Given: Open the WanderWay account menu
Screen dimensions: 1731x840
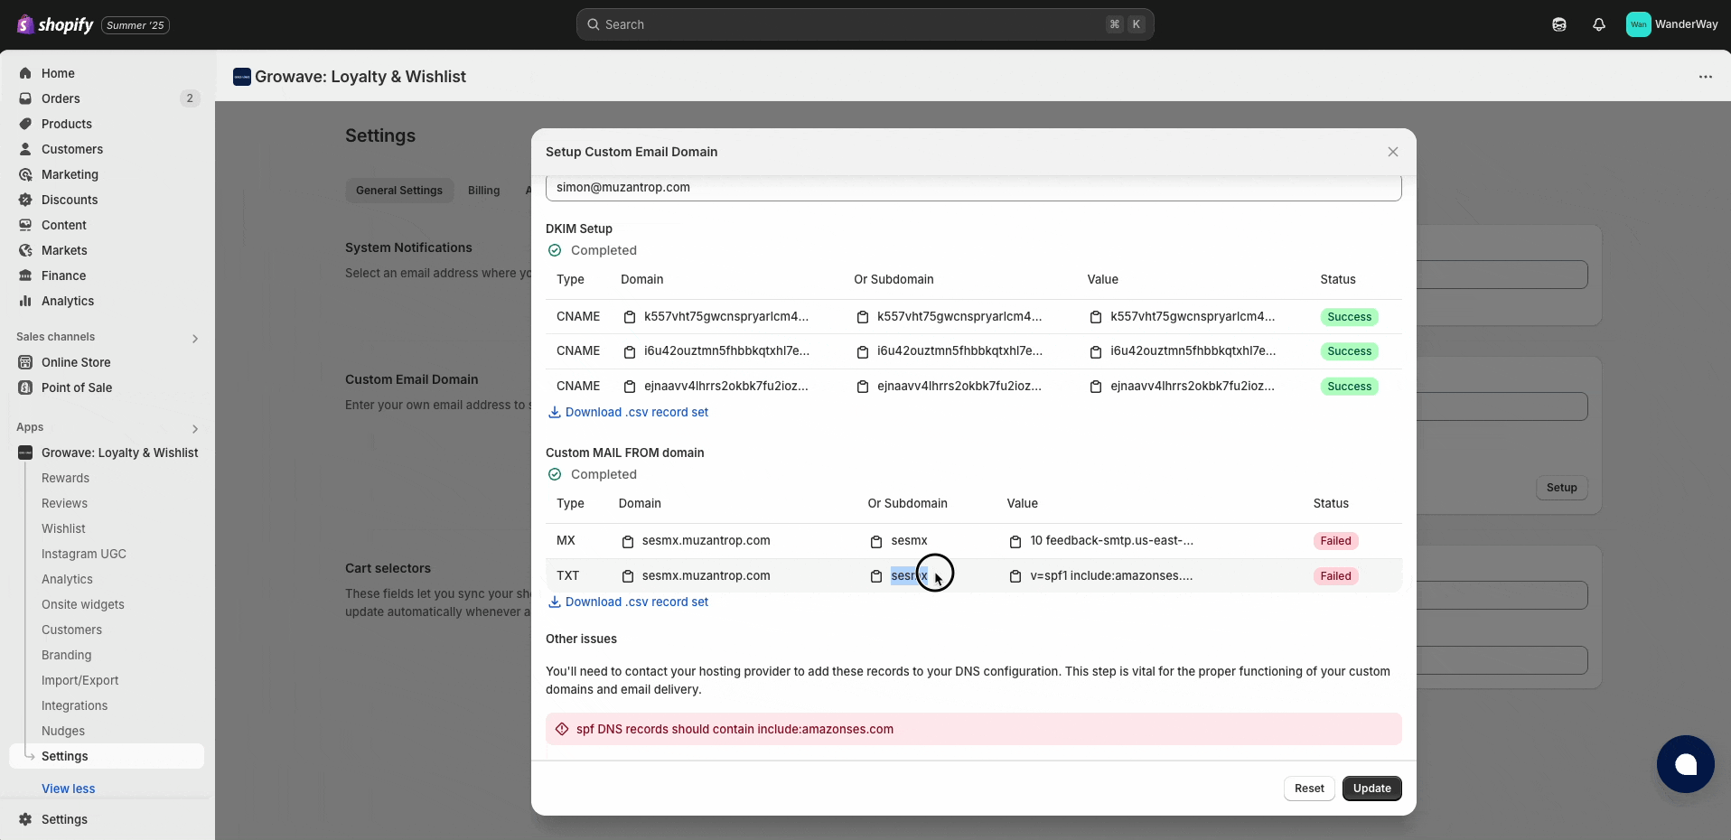Looking at the screenshot, I should pos(1672,24).
